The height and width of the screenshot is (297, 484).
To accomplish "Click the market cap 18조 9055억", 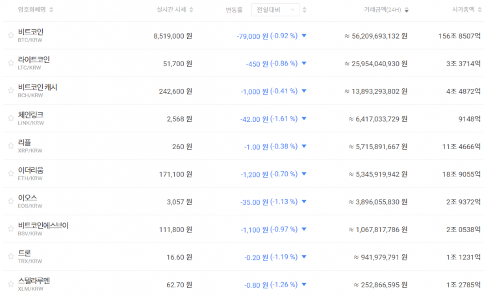I will 461,174.
